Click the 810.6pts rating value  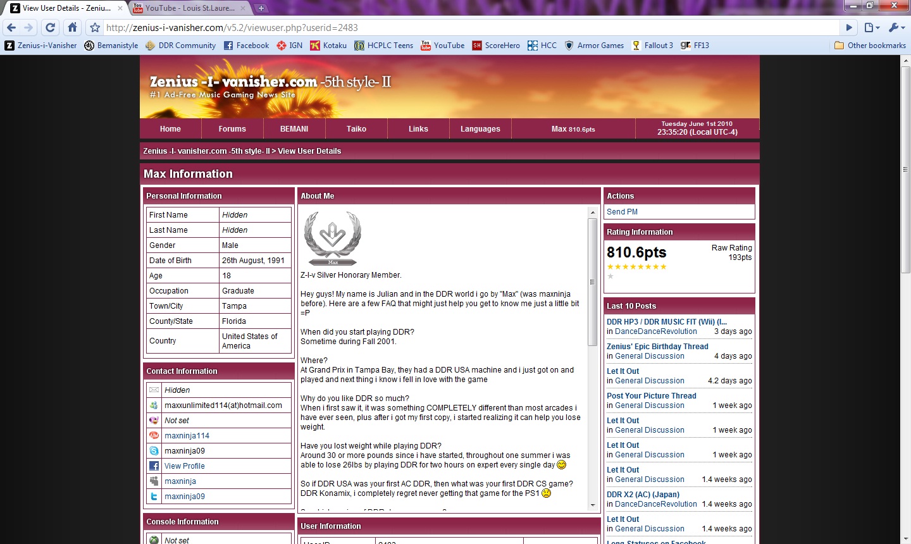(x=636, y=252)
